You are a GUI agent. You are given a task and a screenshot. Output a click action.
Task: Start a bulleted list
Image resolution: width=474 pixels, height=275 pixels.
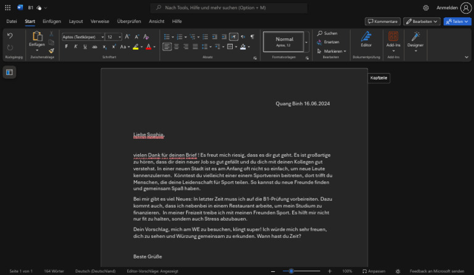coord(168,37)
